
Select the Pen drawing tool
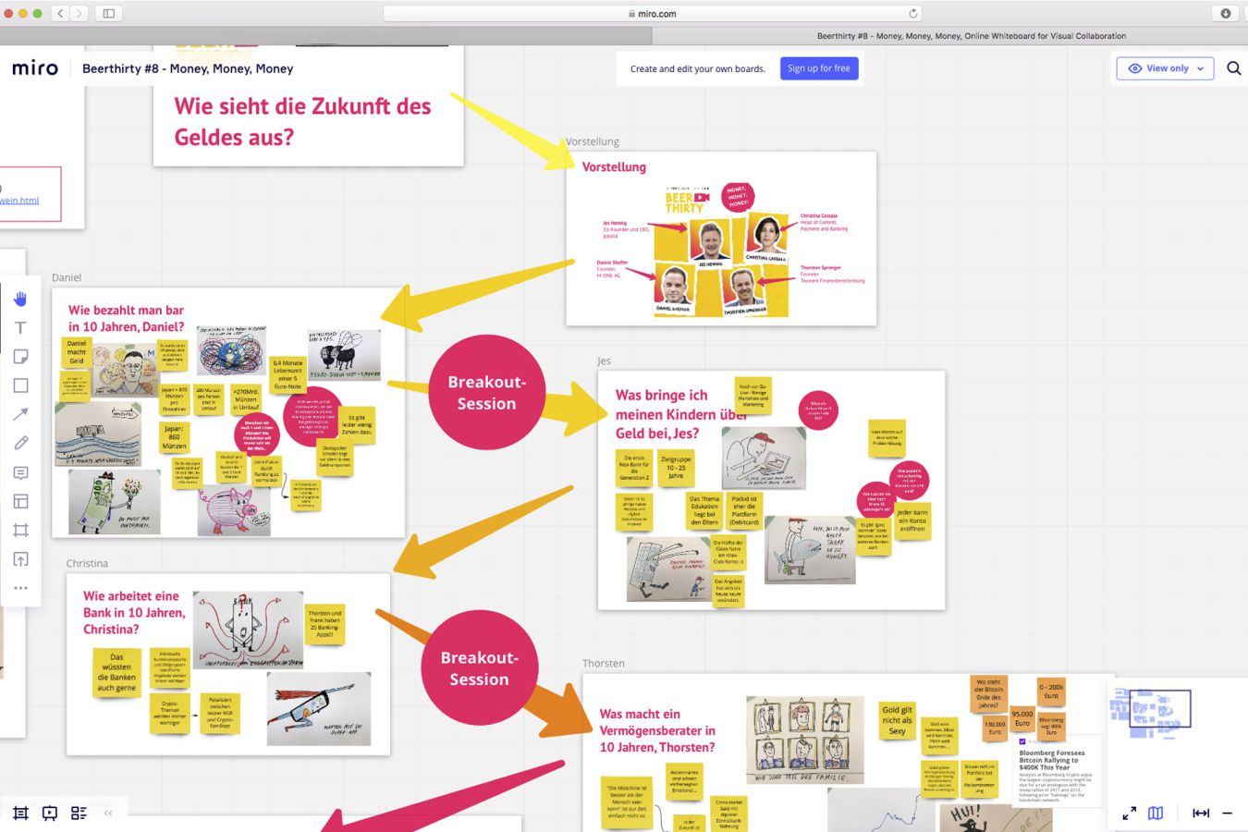click(20, 443)
